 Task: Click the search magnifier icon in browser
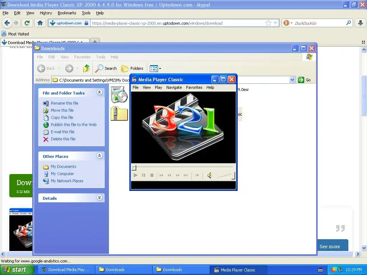[x=348, y=23]
